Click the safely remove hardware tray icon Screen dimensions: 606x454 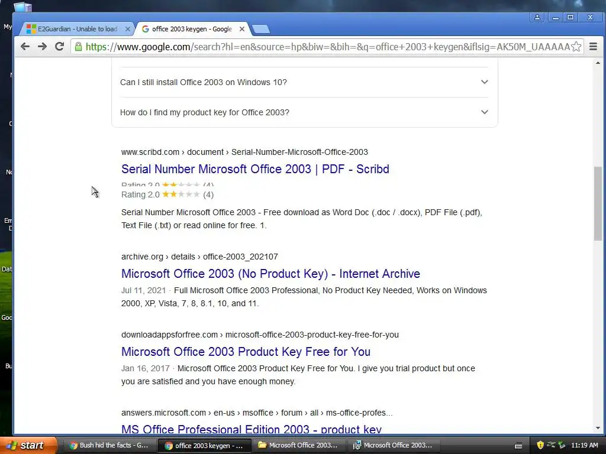[562, 445]
